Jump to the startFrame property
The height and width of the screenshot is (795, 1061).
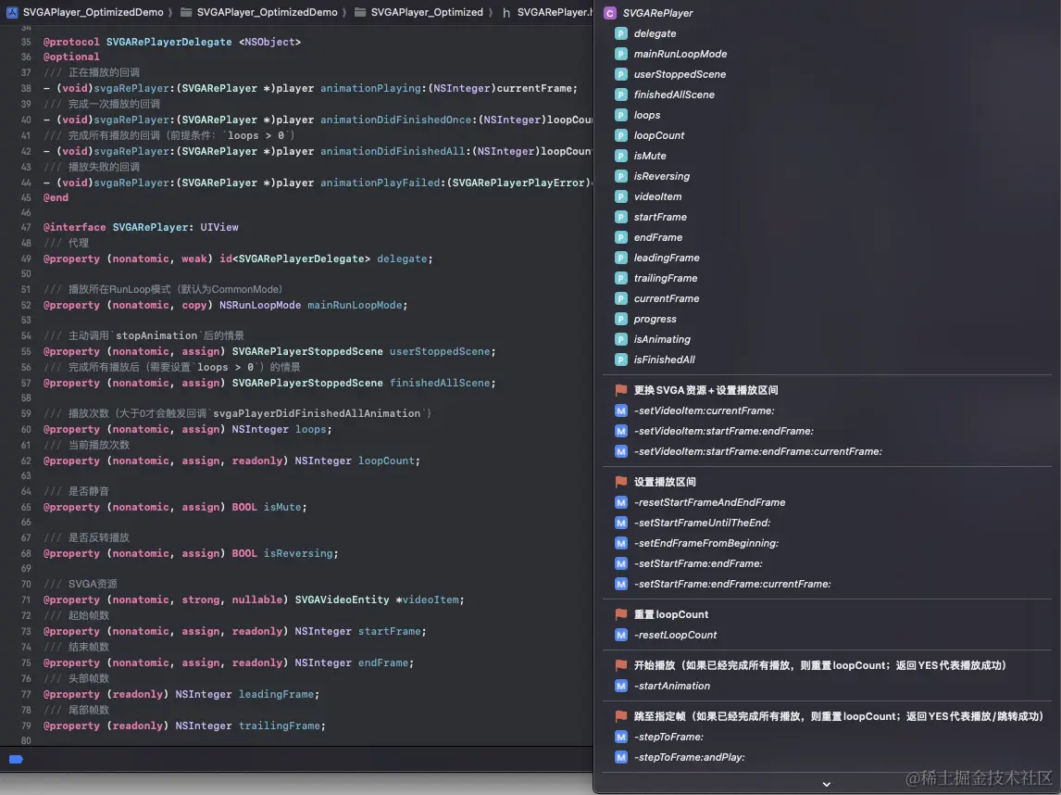[x=660, y=217]
